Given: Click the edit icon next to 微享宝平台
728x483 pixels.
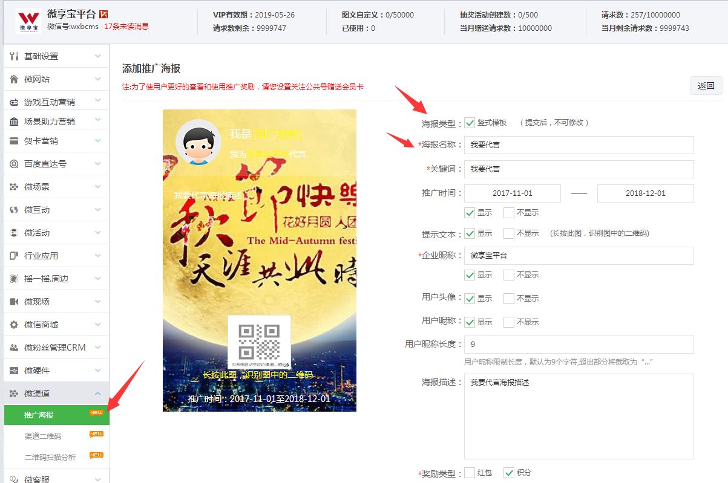Looking at the screenshot, I should click(103, 14).
